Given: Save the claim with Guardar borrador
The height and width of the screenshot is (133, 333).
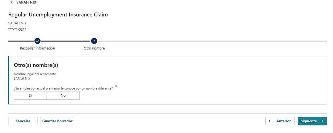Looking at the screenshot, I should [57, 121].
